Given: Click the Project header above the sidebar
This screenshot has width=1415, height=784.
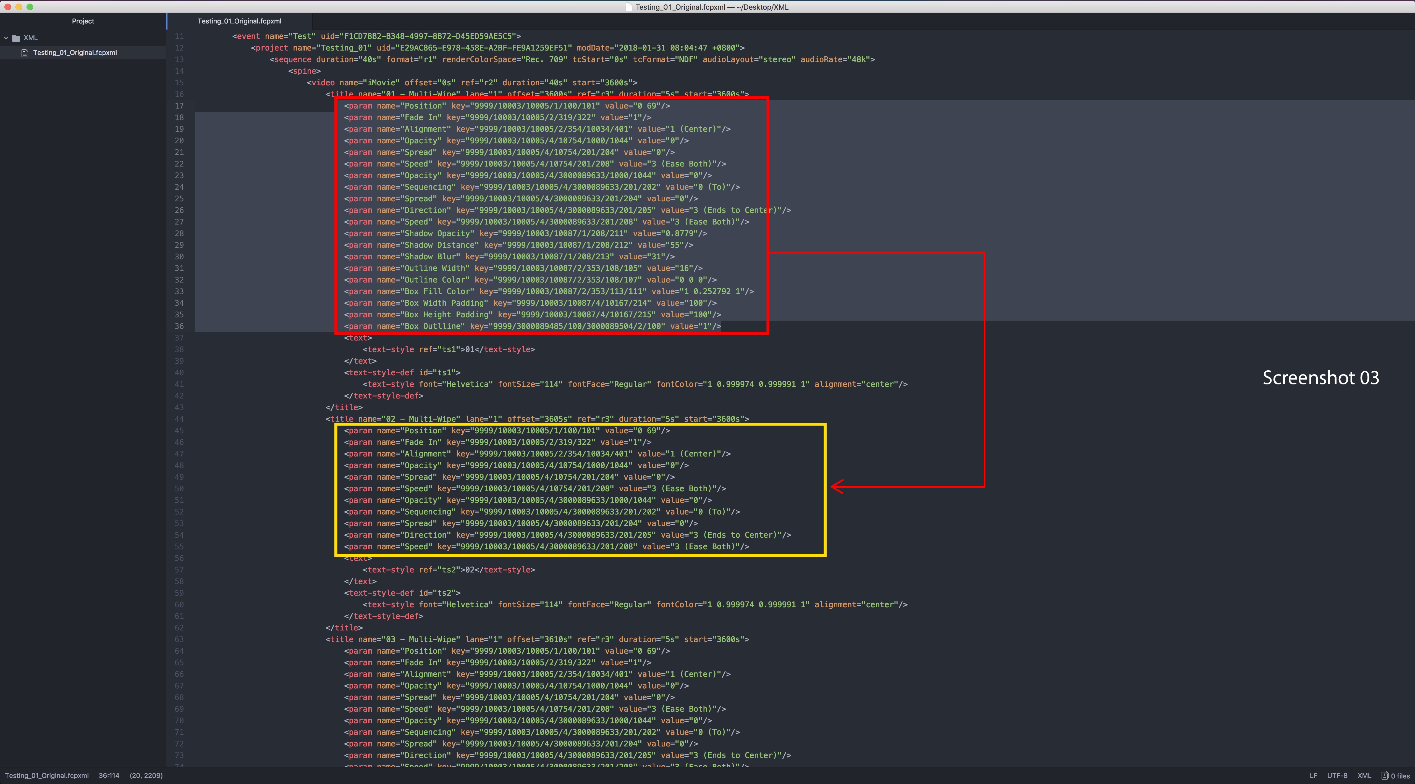Looking at the screenshot, I should (83, 21).
